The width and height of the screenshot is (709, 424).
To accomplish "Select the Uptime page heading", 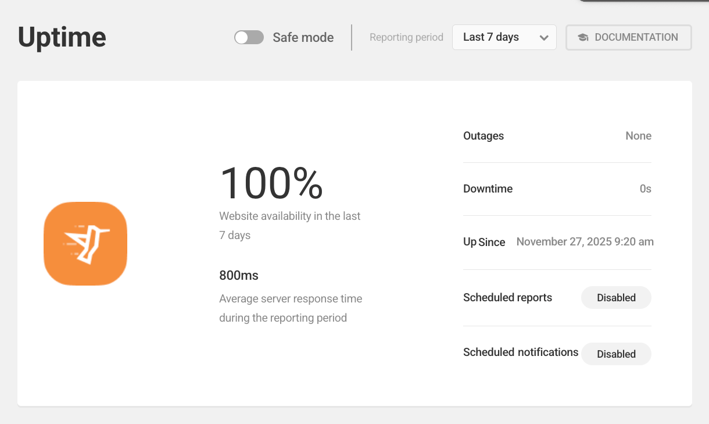I will [x=62, y=37].
